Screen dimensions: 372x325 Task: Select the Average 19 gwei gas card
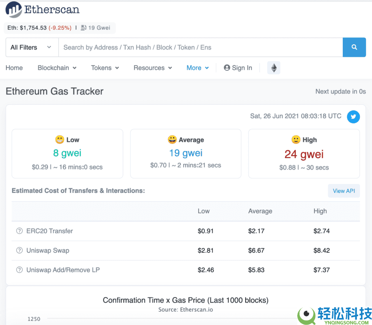(186, 154)
